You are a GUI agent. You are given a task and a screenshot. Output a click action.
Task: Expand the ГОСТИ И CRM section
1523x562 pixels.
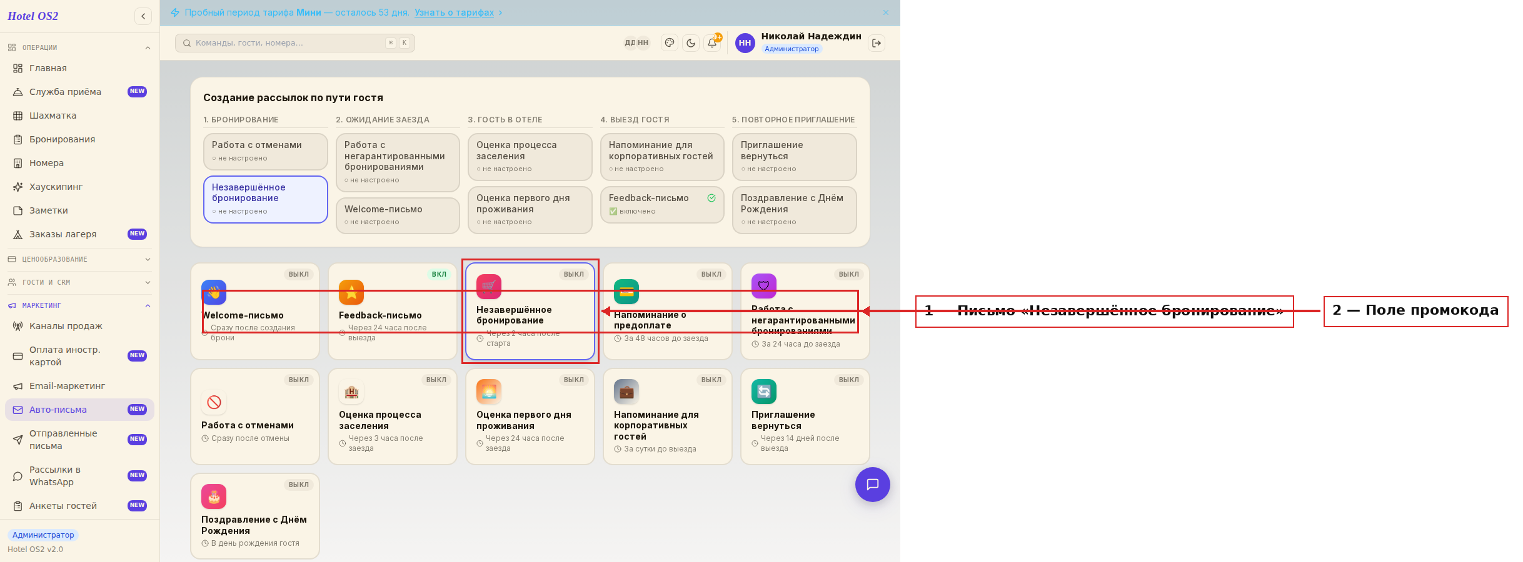click(79, 282)
